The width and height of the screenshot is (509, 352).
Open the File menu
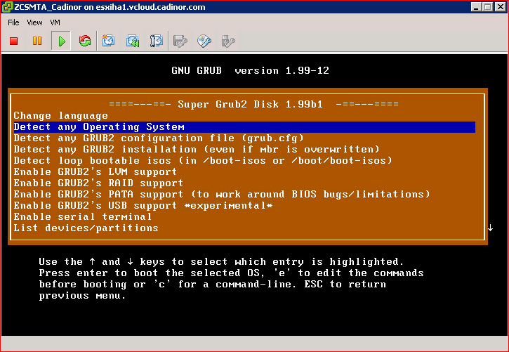(13, 22)
